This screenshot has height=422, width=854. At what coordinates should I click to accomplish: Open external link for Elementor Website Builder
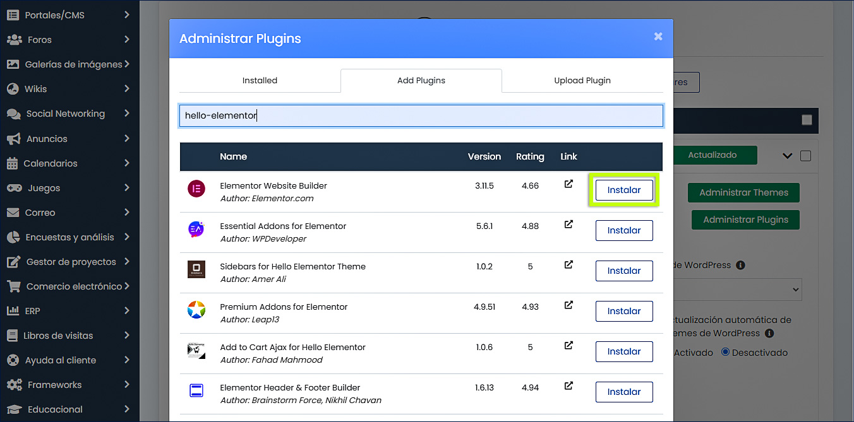click(x=568, y=183)
